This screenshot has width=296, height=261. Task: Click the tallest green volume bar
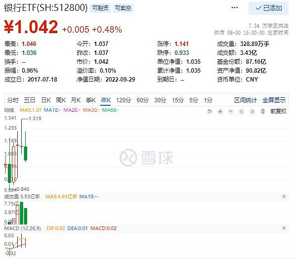[22, 213]
